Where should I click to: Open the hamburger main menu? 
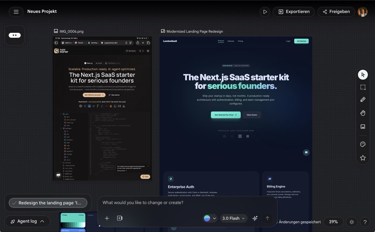pos(16,12)
